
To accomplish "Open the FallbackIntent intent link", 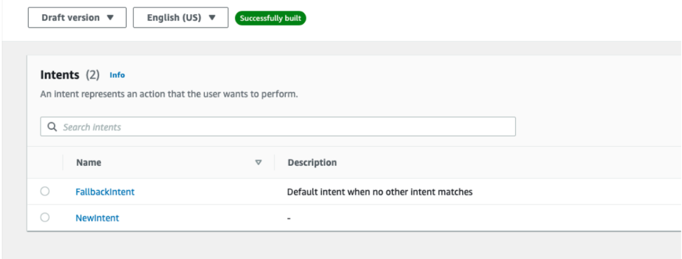I will [105, 192].
